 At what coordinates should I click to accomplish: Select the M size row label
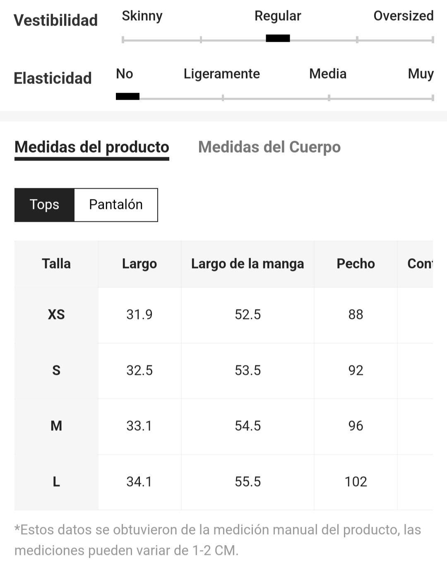click(56, 426)
